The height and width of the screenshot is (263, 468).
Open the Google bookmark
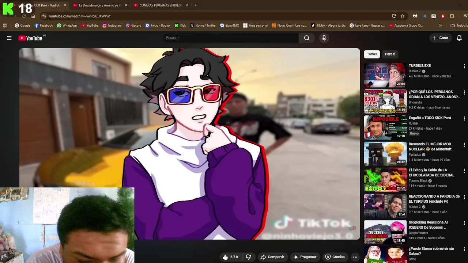coord(22,26)
